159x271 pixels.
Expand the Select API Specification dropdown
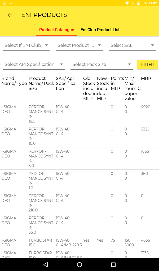(34, 64)
